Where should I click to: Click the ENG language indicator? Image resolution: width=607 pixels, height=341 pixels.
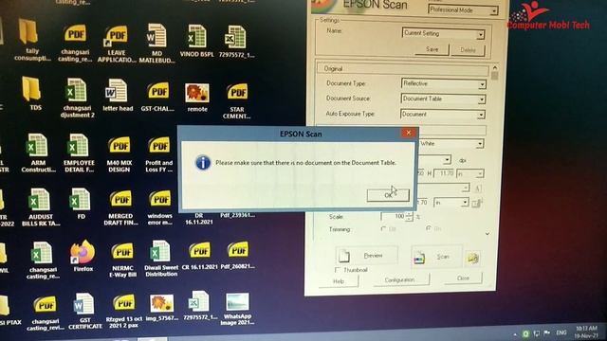pyautogui.click(x=561, y=332)
